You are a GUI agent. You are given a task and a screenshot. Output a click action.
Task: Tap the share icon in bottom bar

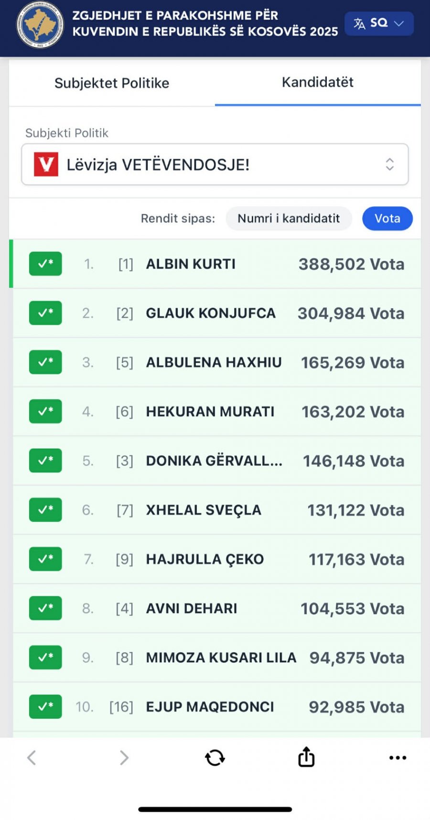point(306,757)
